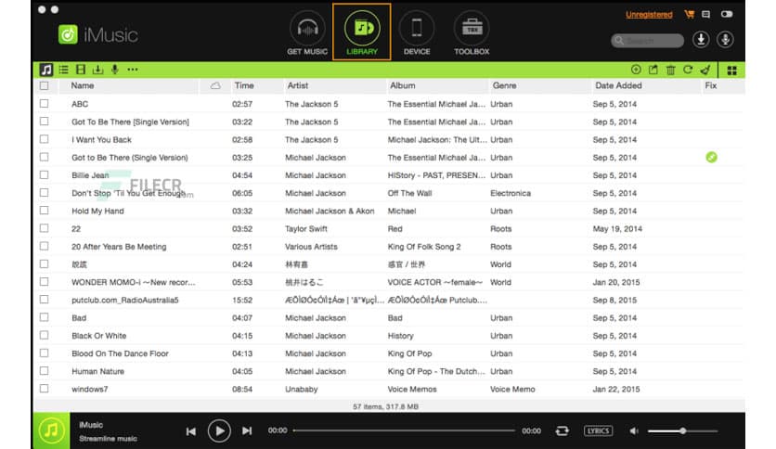This screenshot has height=449, width=776.
Task: Click the export icon in green toolbar
Action: coord(653,70)
